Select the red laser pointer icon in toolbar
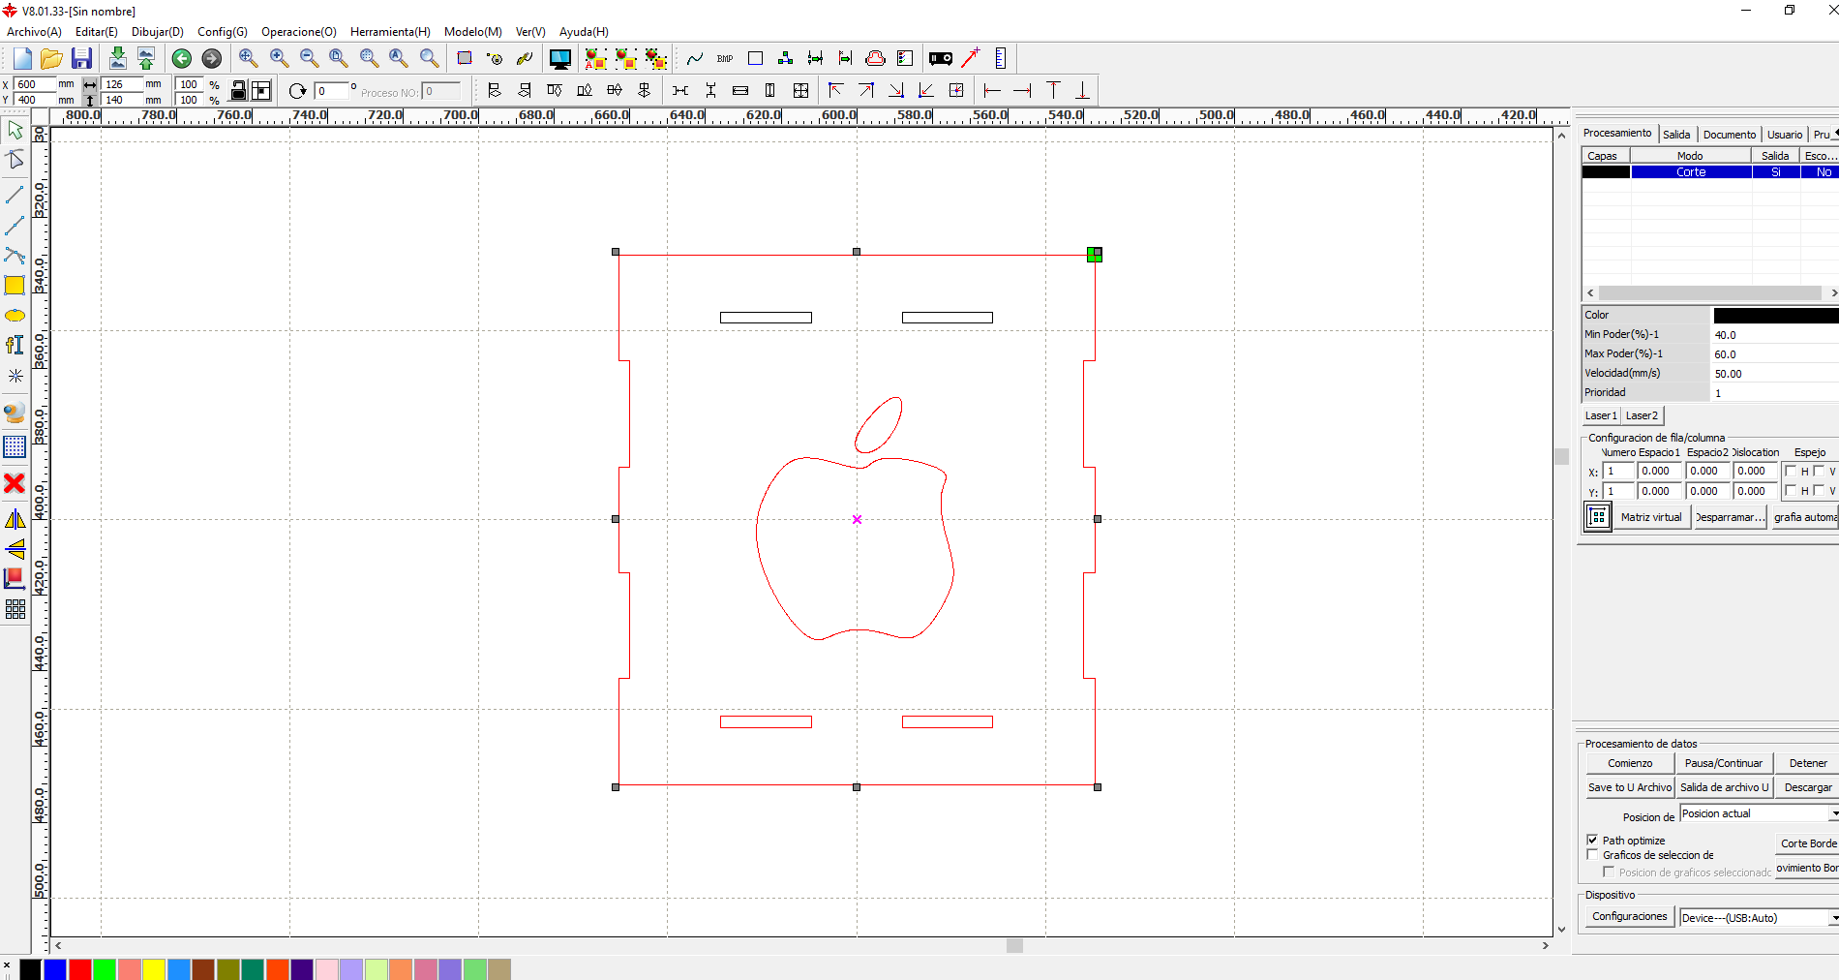This screenshot has width=1839, height=980. pyautogui.click(x=971, y=58)
